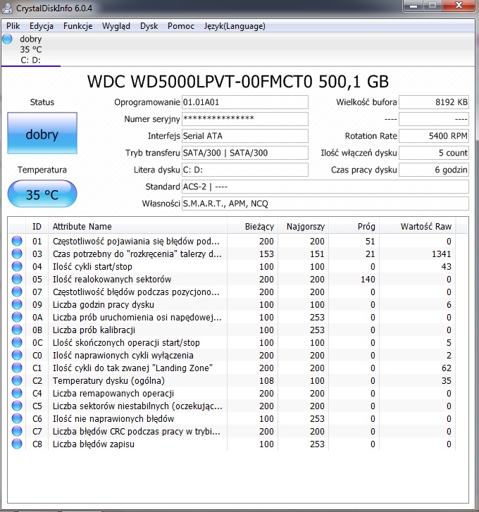Click the CrystalDiskInfo title bar app icon
The image size is (479, 512).
[x=7, y=8]
